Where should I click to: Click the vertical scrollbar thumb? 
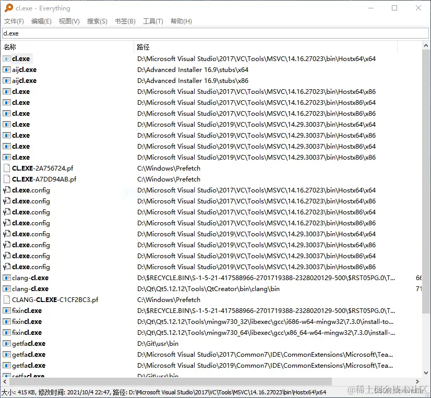[426, 182]
